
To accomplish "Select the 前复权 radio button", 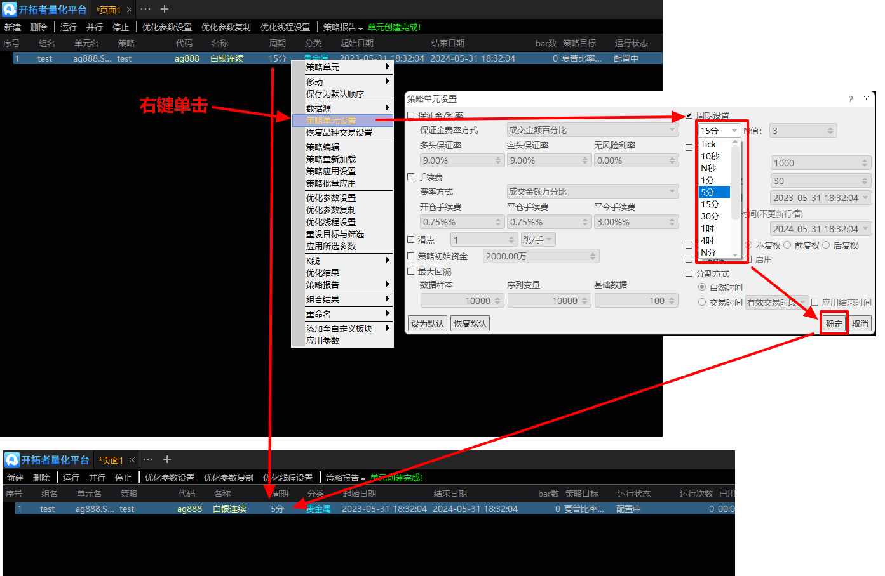I will pyautogui.click(x=787, y=245).
